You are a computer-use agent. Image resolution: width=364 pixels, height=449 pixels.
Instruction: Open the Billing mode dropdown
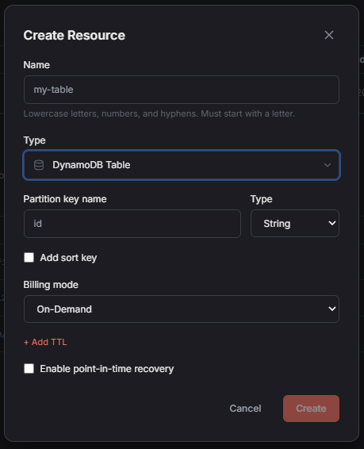coord(182,309)
